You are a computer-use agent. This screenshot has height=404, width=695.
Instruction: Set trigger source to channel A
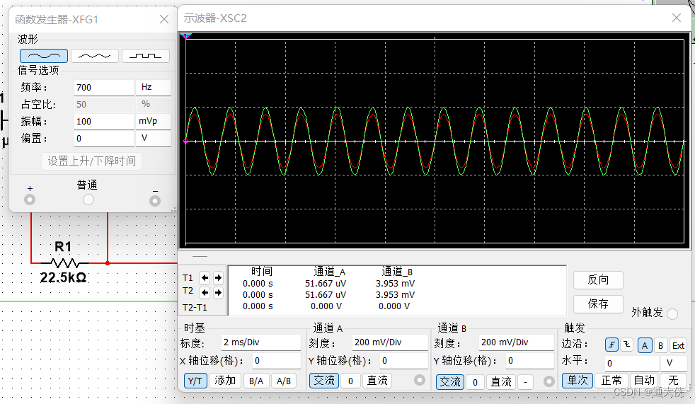pos(645,345)
